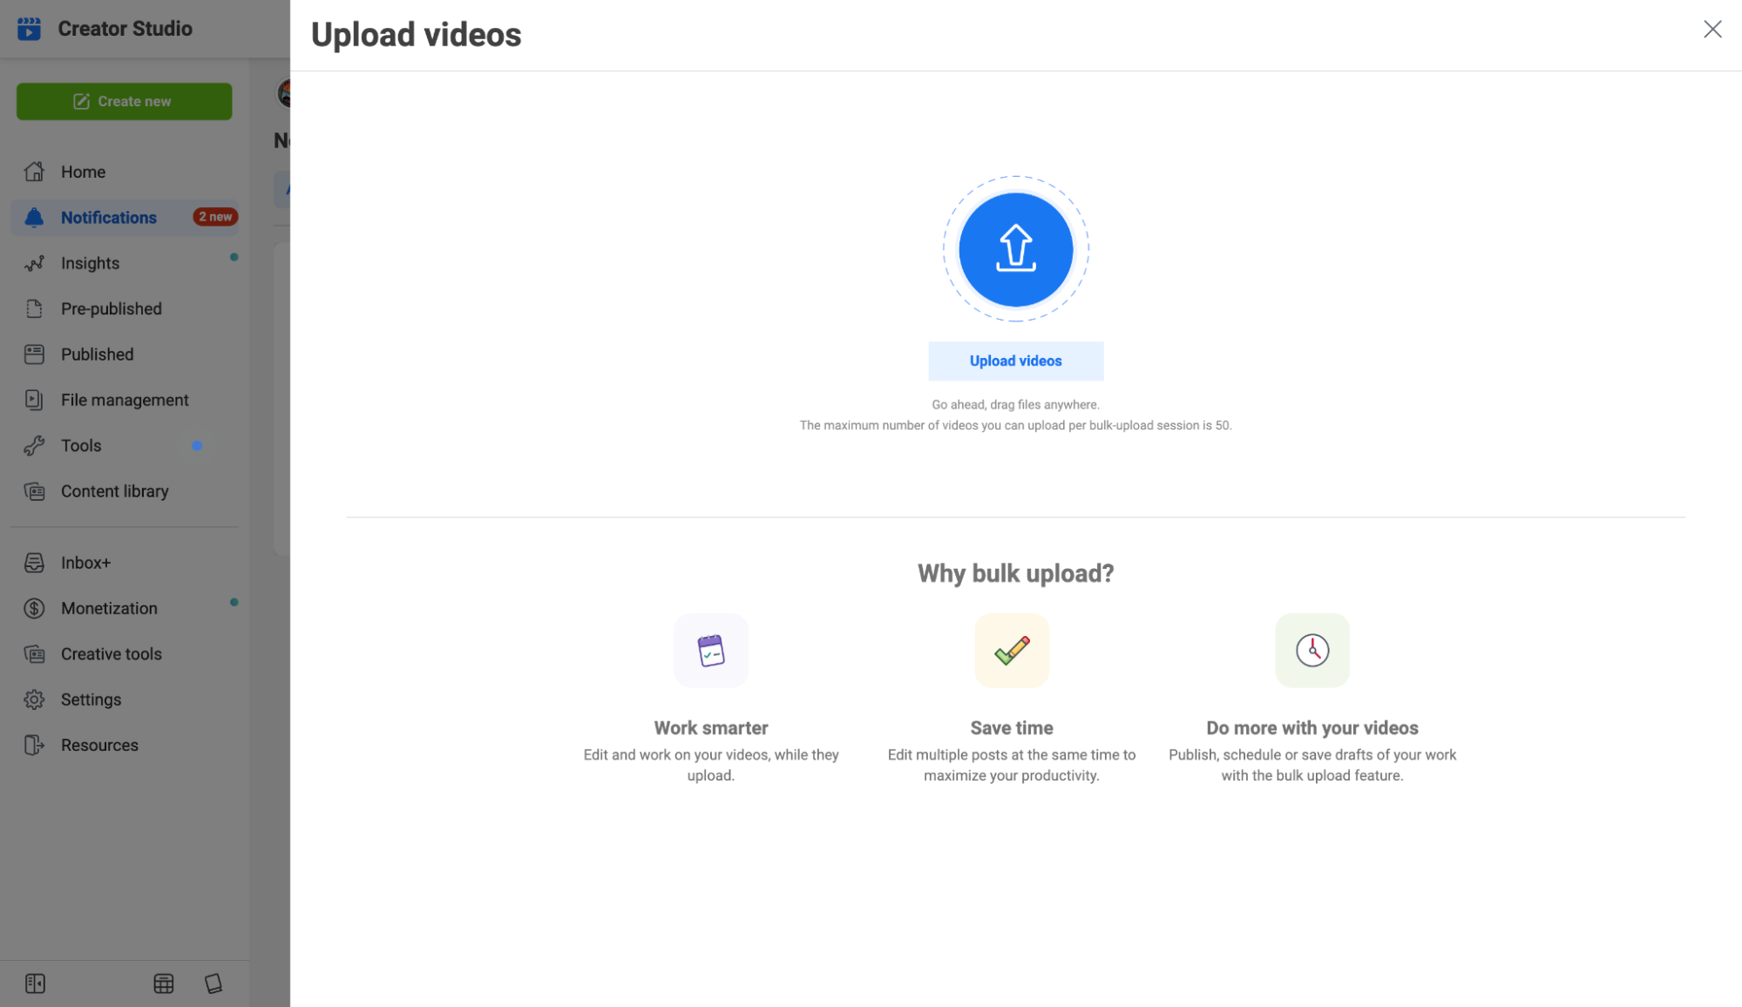Click the Create new button
The image size is (1742, 1007).
click(124, 101)
